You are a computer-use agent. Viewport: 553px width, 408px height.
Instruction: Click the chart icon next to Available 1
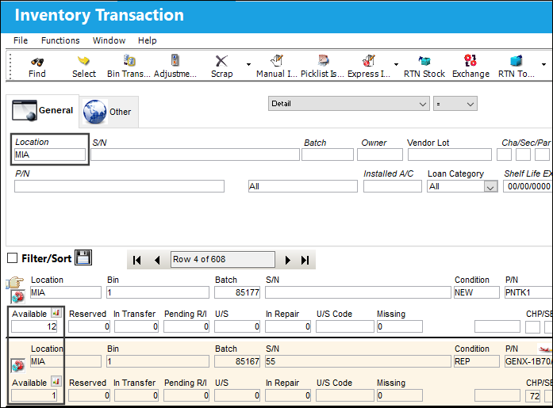tap(56, 381)
